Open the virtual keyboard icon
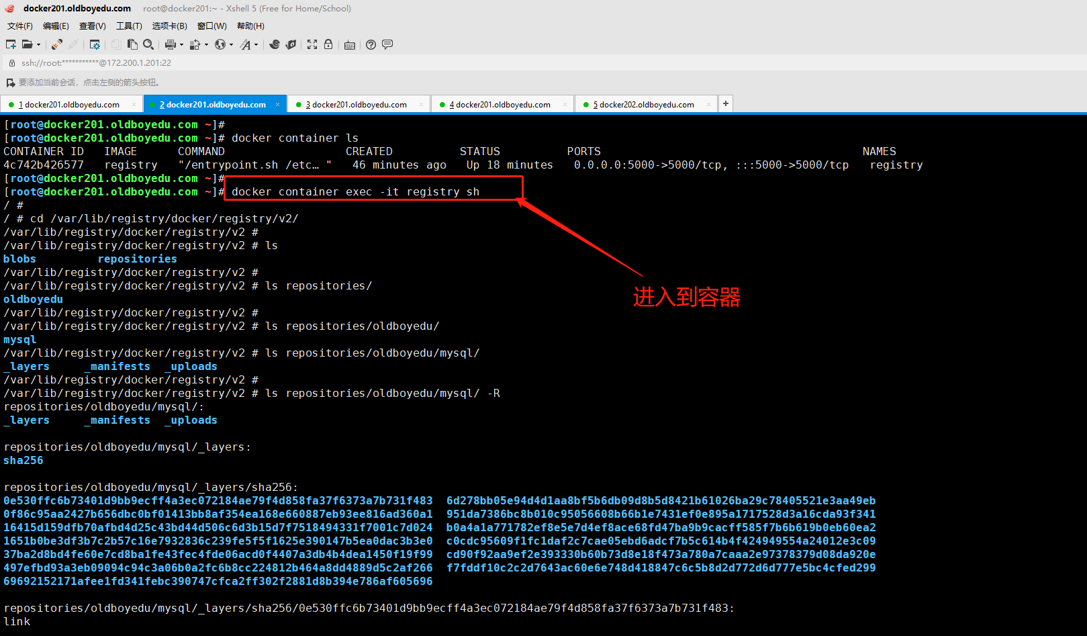The image size is (1087, 636). [x=350, y=45]
